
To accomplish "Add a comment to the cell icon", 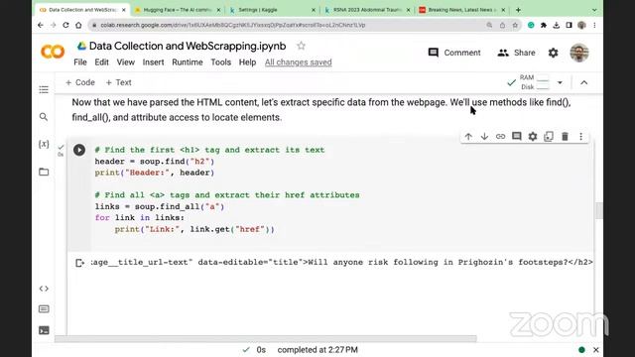I will 516,137.
